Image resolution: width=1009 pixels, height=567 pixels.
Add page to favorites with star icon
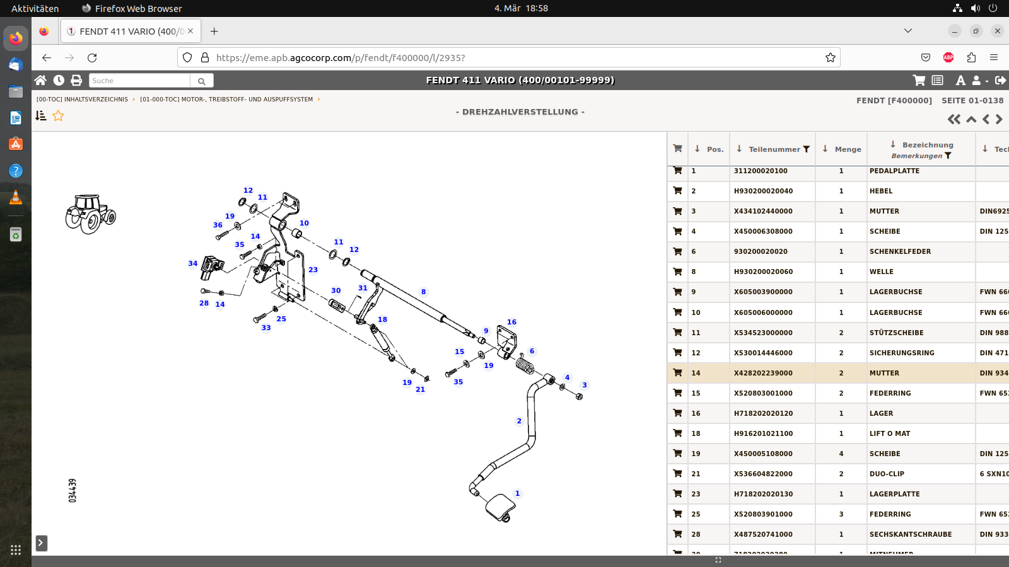point(58,115)
